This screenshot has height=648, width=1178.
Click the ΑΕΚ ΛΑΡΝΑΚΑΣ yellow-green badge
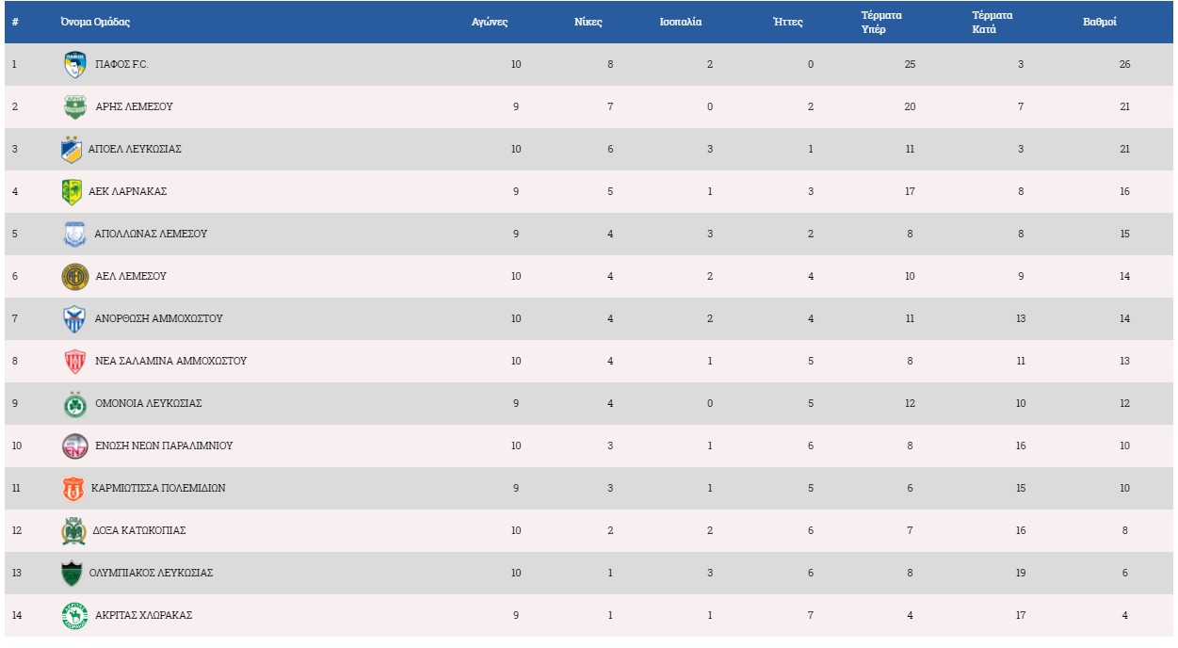(x=72, y=191)
